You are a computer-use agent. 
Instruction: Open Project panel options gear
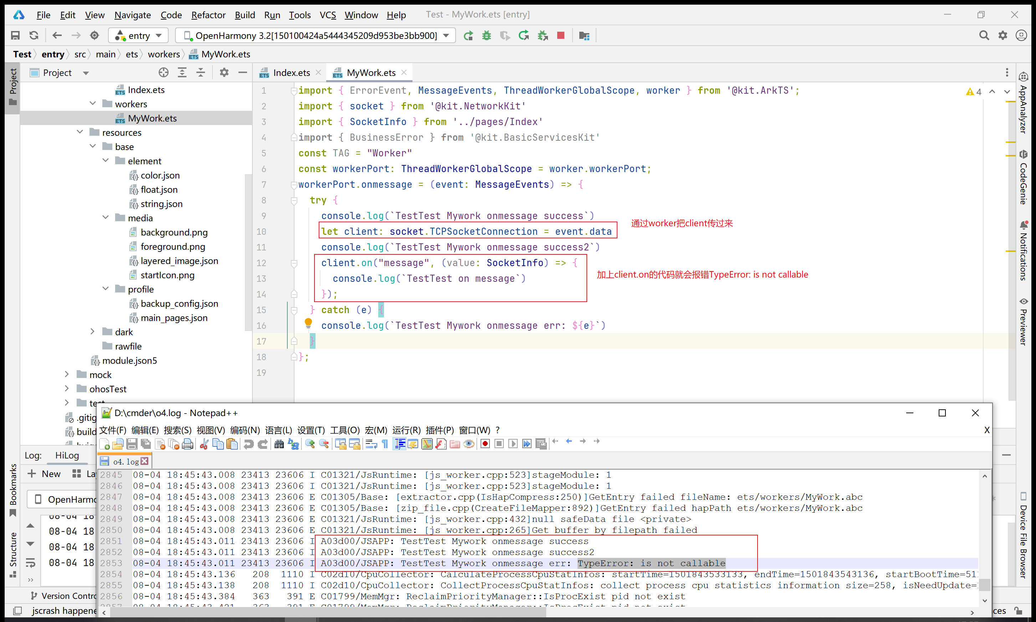click(224, 73)
